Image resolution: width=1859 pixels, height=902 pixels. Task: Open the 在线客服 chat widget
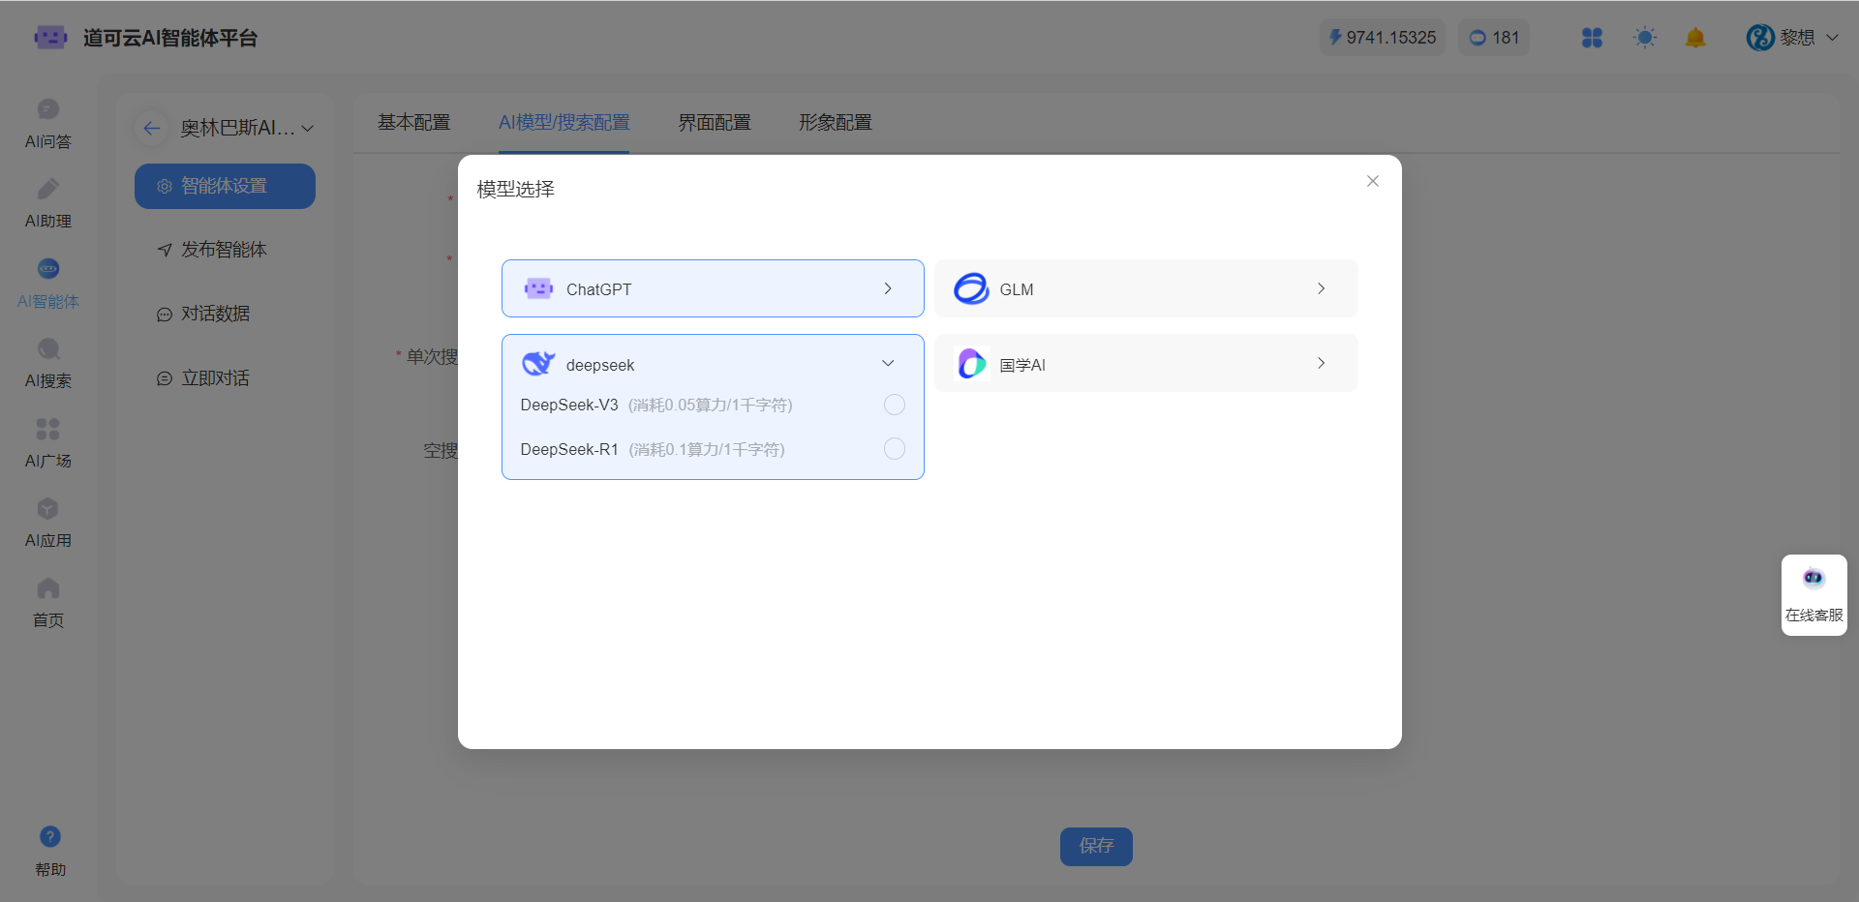pyautogui.click(x=1813, y=594)
